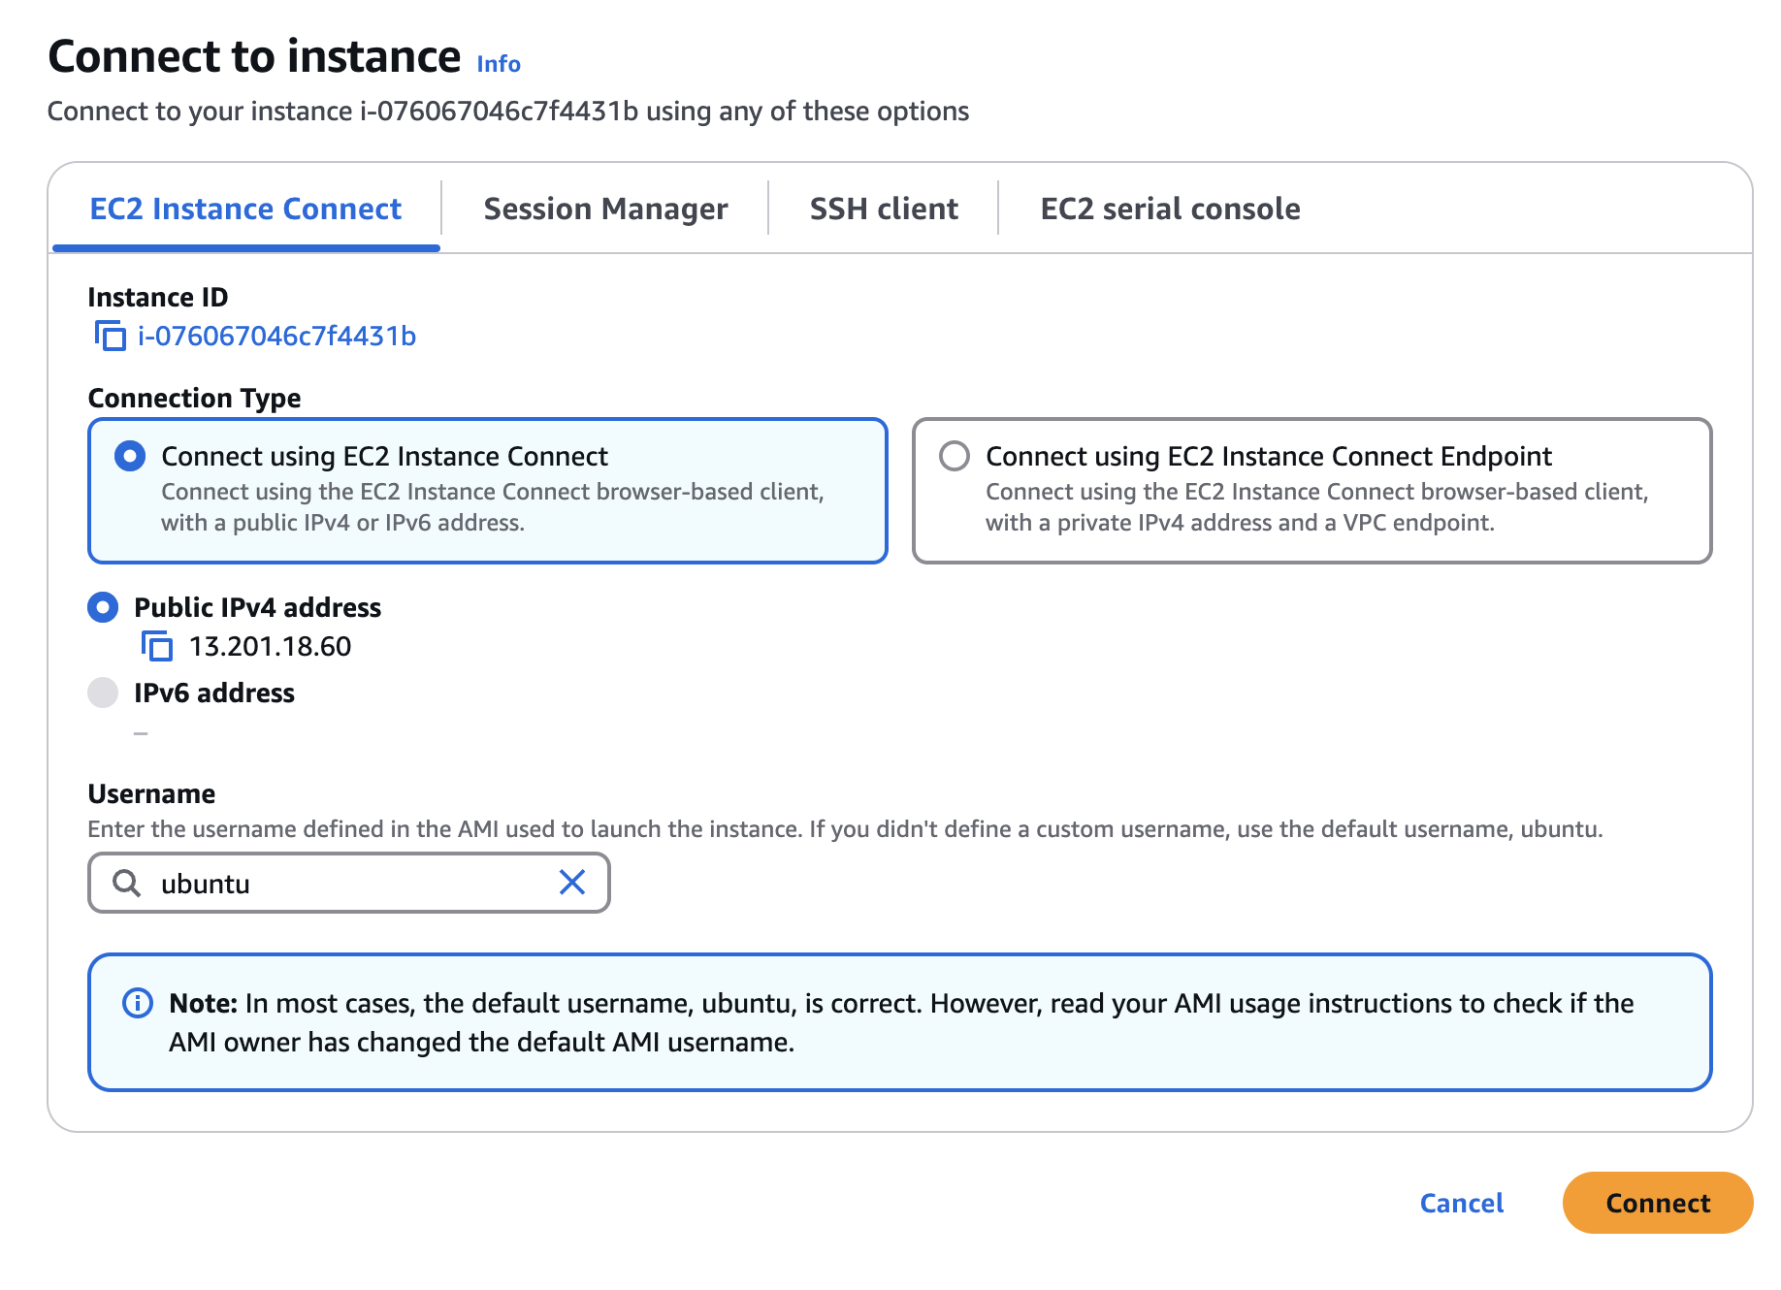The width and height of the screenshot is (1781, 1290).
Task: Open instance link i-076067046c7f4431b under Instance ID
Action: pyautogui.click(x=276, y=336)
